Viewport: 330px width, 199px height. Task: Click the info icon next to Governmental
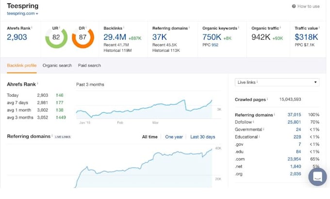pyautogui.click(x=264, y=129)
